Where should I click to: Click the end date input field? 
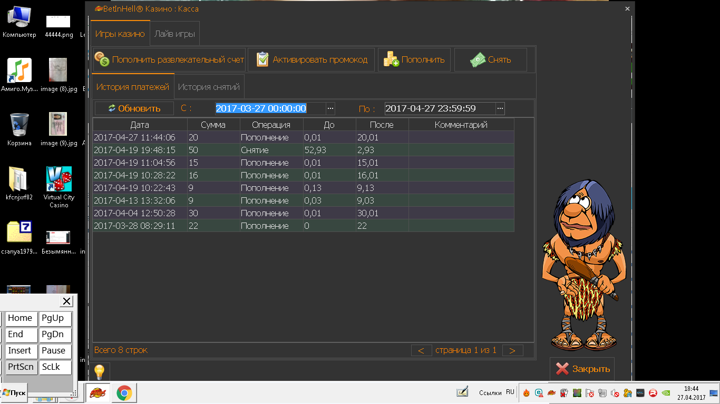440,108
